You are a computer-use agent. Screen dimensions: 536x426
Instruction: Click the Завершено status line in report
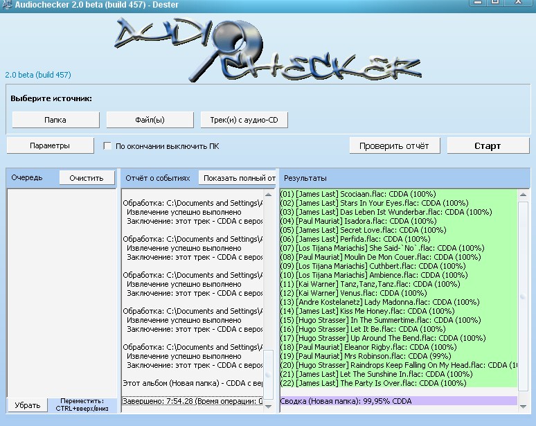(x=191, y=401)
